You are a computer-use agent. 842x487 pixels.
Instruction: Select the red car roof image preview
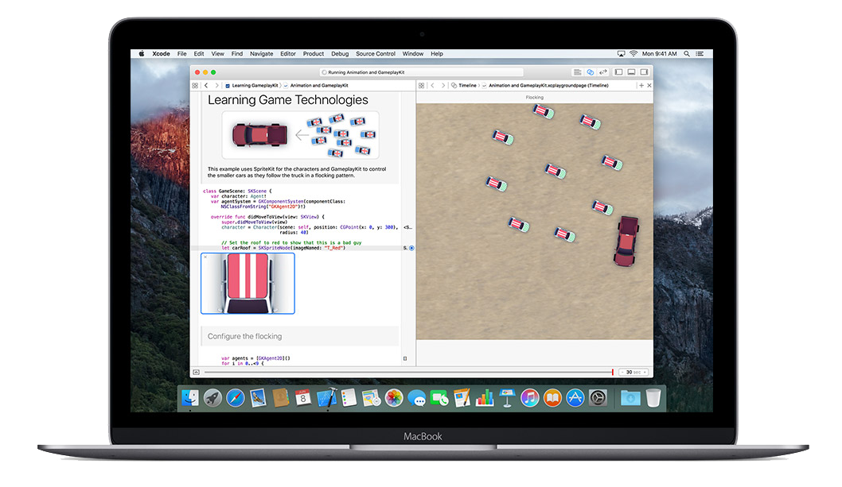click(x=248, y=283)
